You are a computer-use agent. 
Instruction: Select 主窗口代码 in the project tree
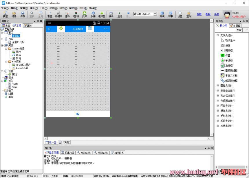click(x=18, y=42)
